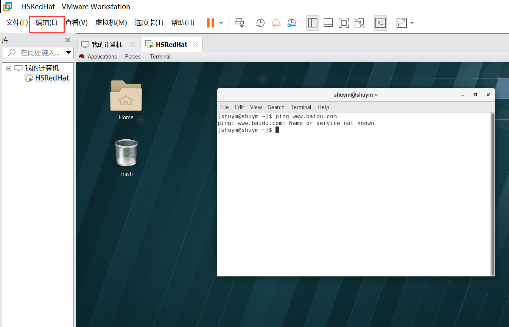Switch to the HSRedHat tab
The width and height of the screenshot is (509, 327).
coord(171,45)
